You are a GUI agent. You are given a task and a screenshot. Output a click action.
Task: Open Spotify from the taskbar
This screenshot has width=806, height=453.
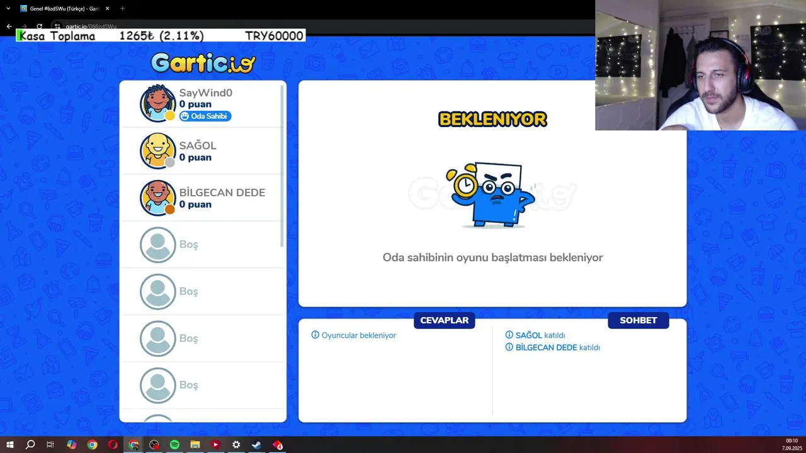pyautogui.click(x=174, y=445)
